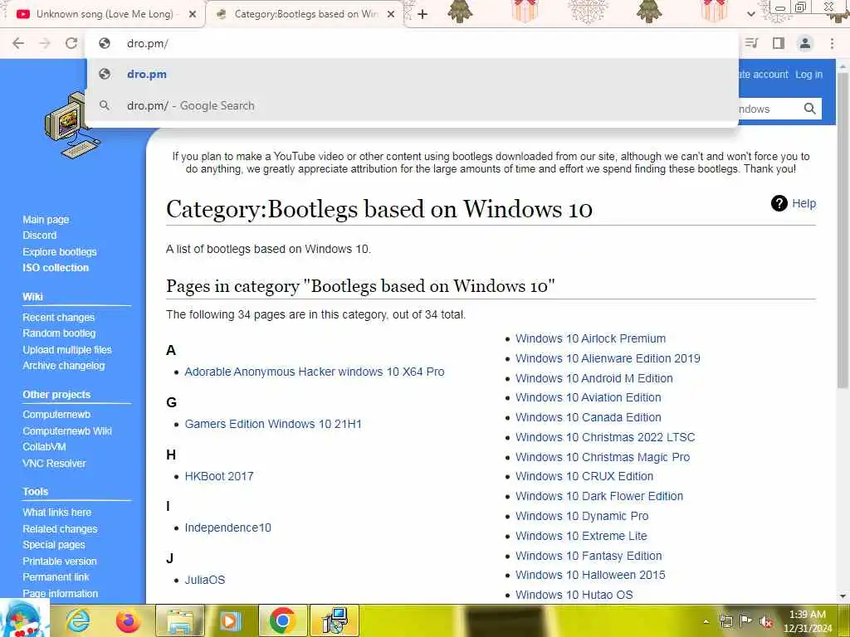
Task: Switch to the Unknown song YouTube tab
Action: [x=104, y=15]
